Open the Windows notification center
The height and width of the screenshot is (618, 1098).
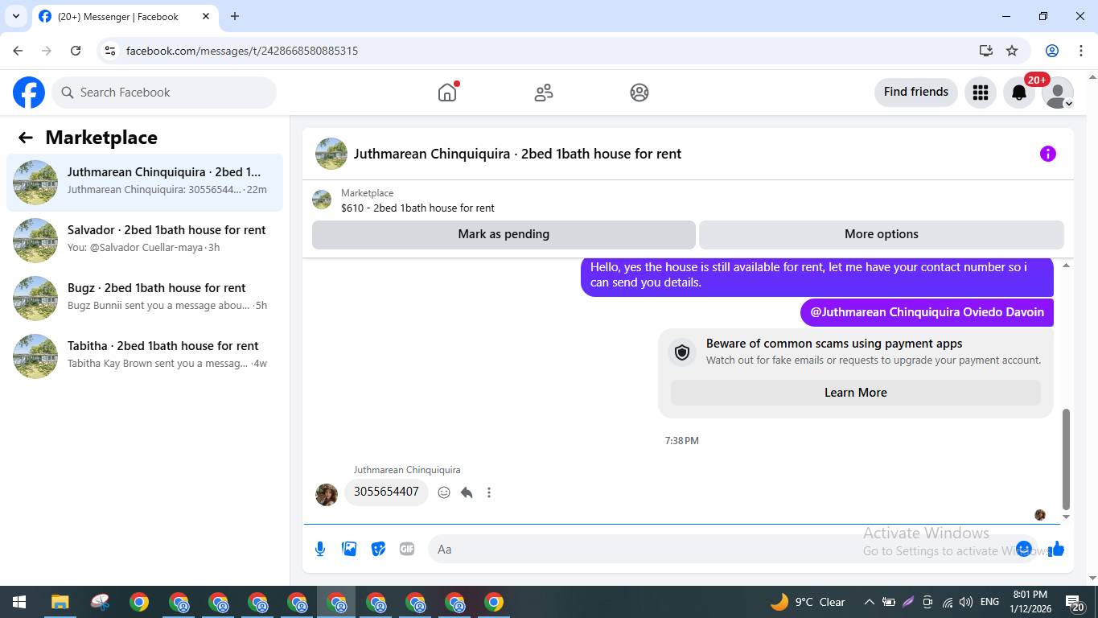(1075, 602)
